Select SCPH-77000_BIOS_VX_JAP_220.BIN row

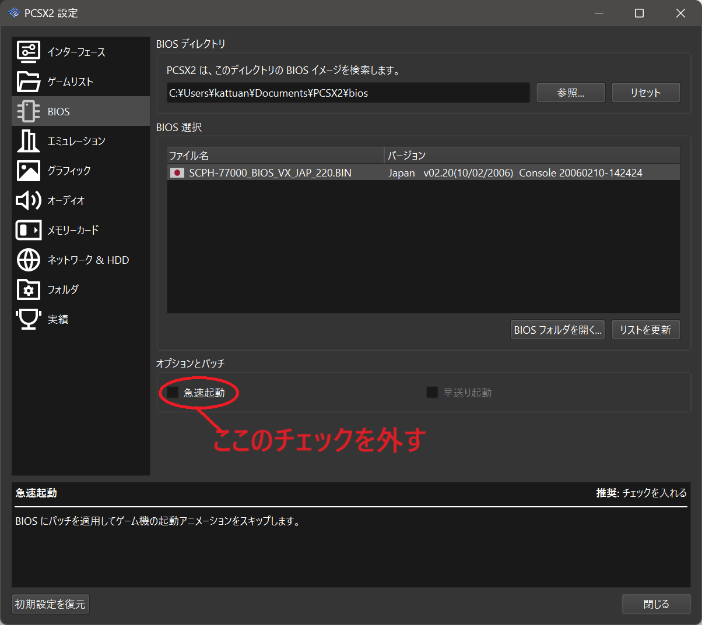tap(423, 173)
